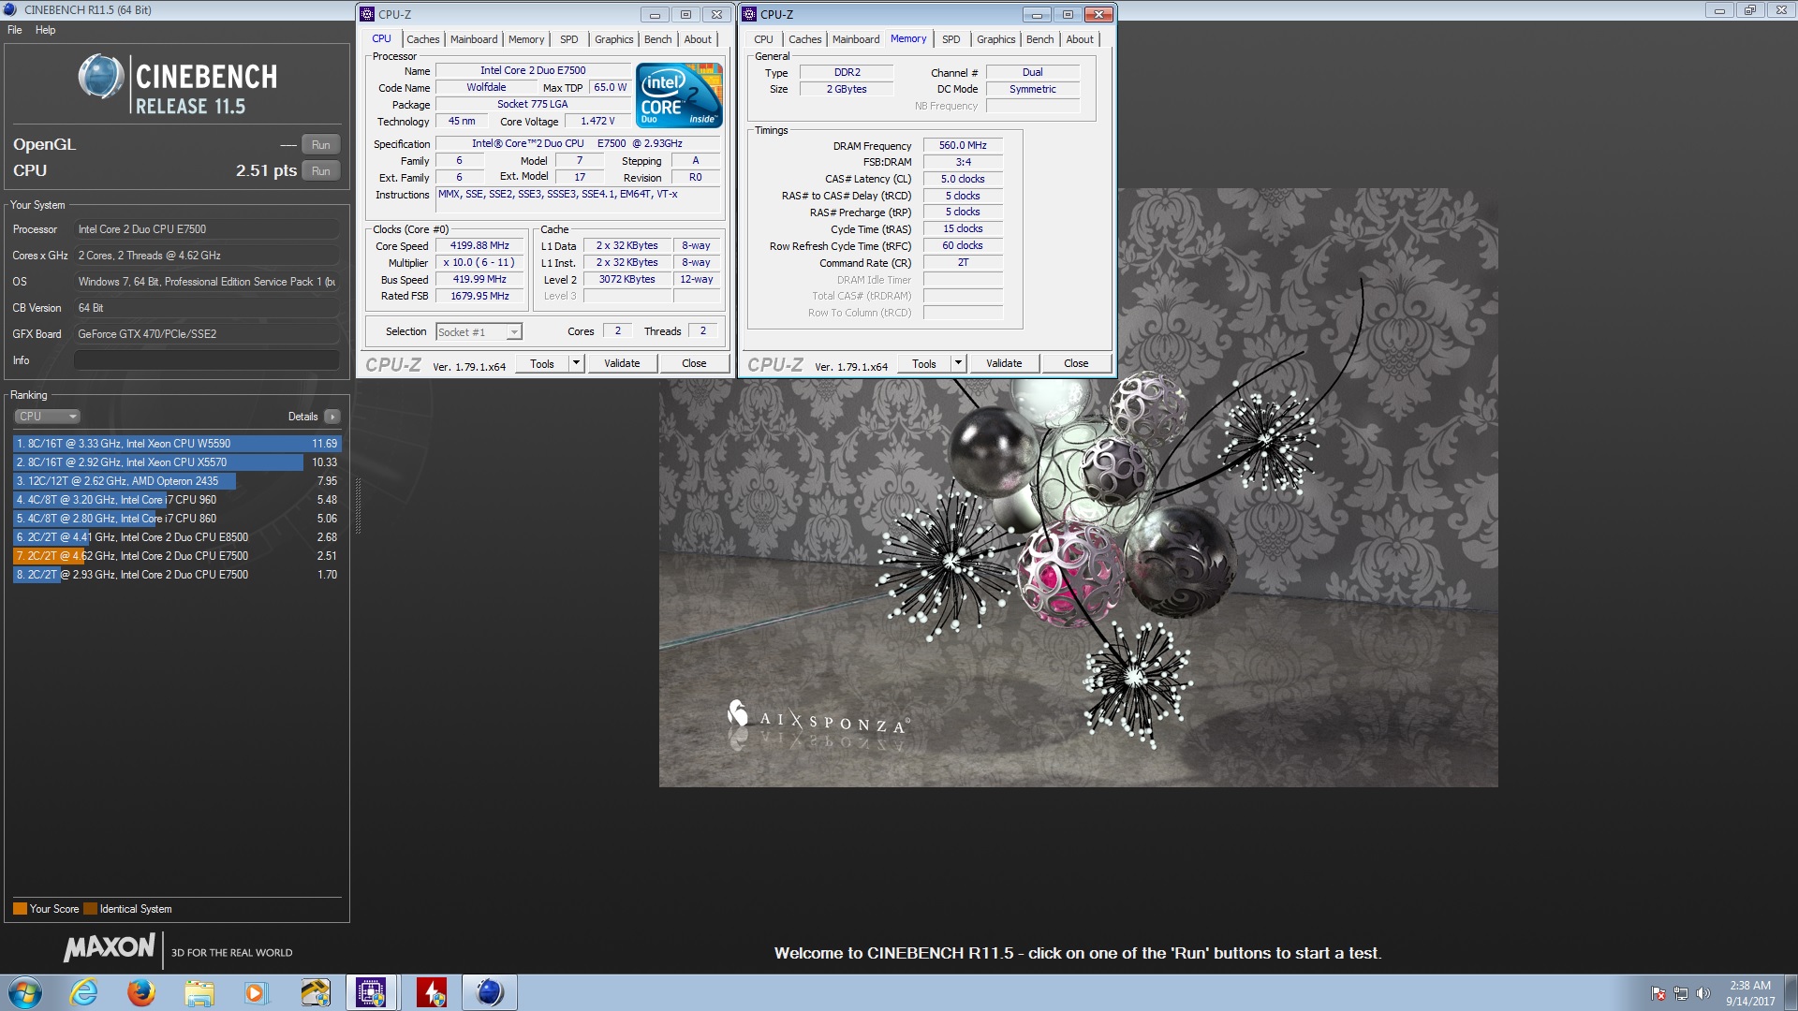
Task: Click the Intel Core 2 Duo logo badge
Action: coord(679,95)
